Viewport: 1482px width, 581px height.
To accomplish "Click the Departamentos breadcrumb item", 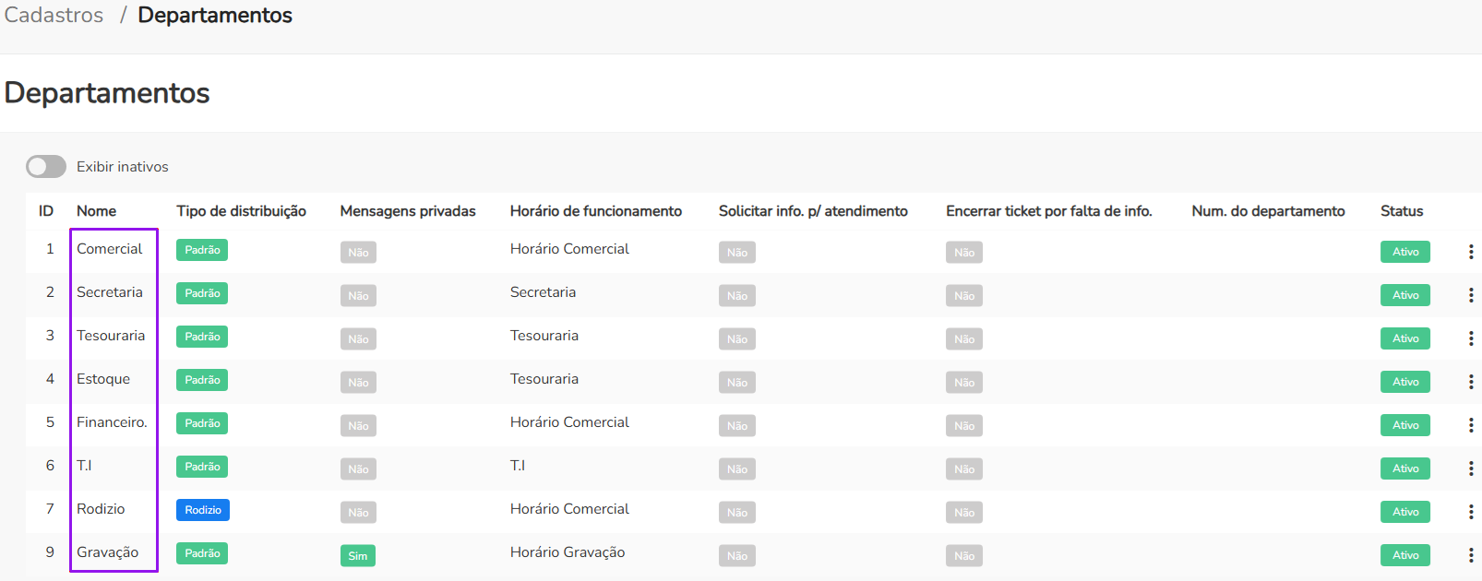I will [x=214, y=16].
